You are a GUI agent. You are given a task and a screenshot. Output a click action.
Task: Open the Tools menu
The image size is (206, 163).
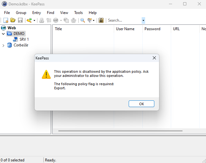(78, 13)
